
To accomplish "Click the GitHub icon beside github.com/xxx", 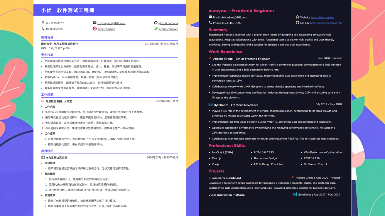I will tap(156, 23).
